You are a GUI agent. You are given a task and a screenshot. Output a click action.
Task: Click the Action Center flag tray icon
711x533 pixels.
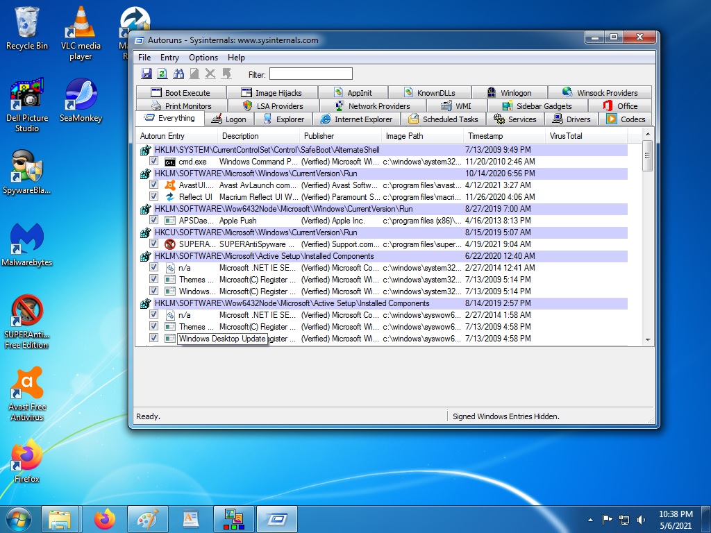(607, 519)
